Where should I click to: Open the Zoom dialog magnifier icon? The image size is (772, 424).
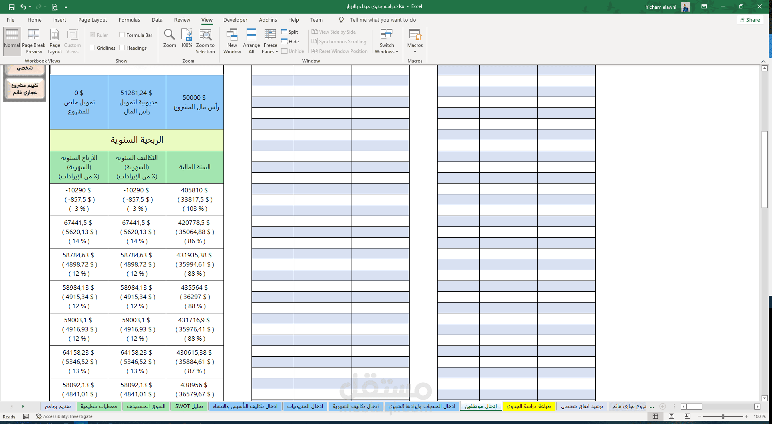[x=169, y=35]
